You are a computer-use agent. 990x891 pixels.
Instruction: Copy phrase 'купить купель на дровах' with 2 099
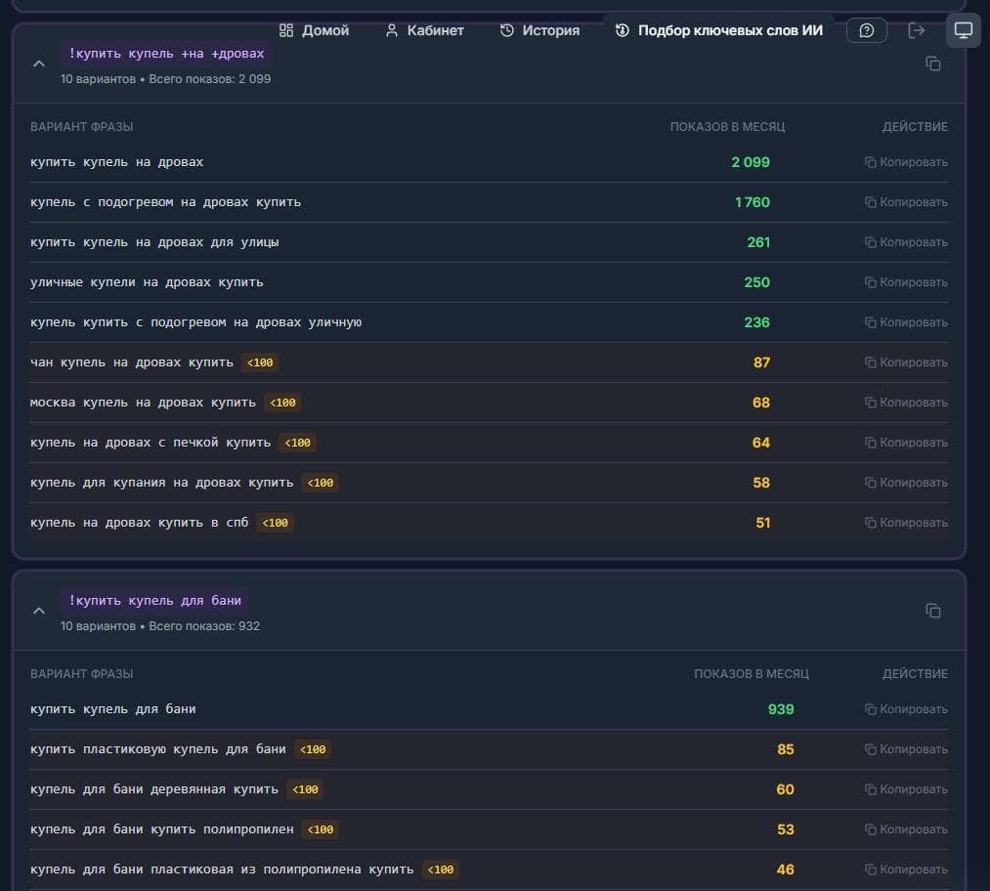click(x=906, y=162)
